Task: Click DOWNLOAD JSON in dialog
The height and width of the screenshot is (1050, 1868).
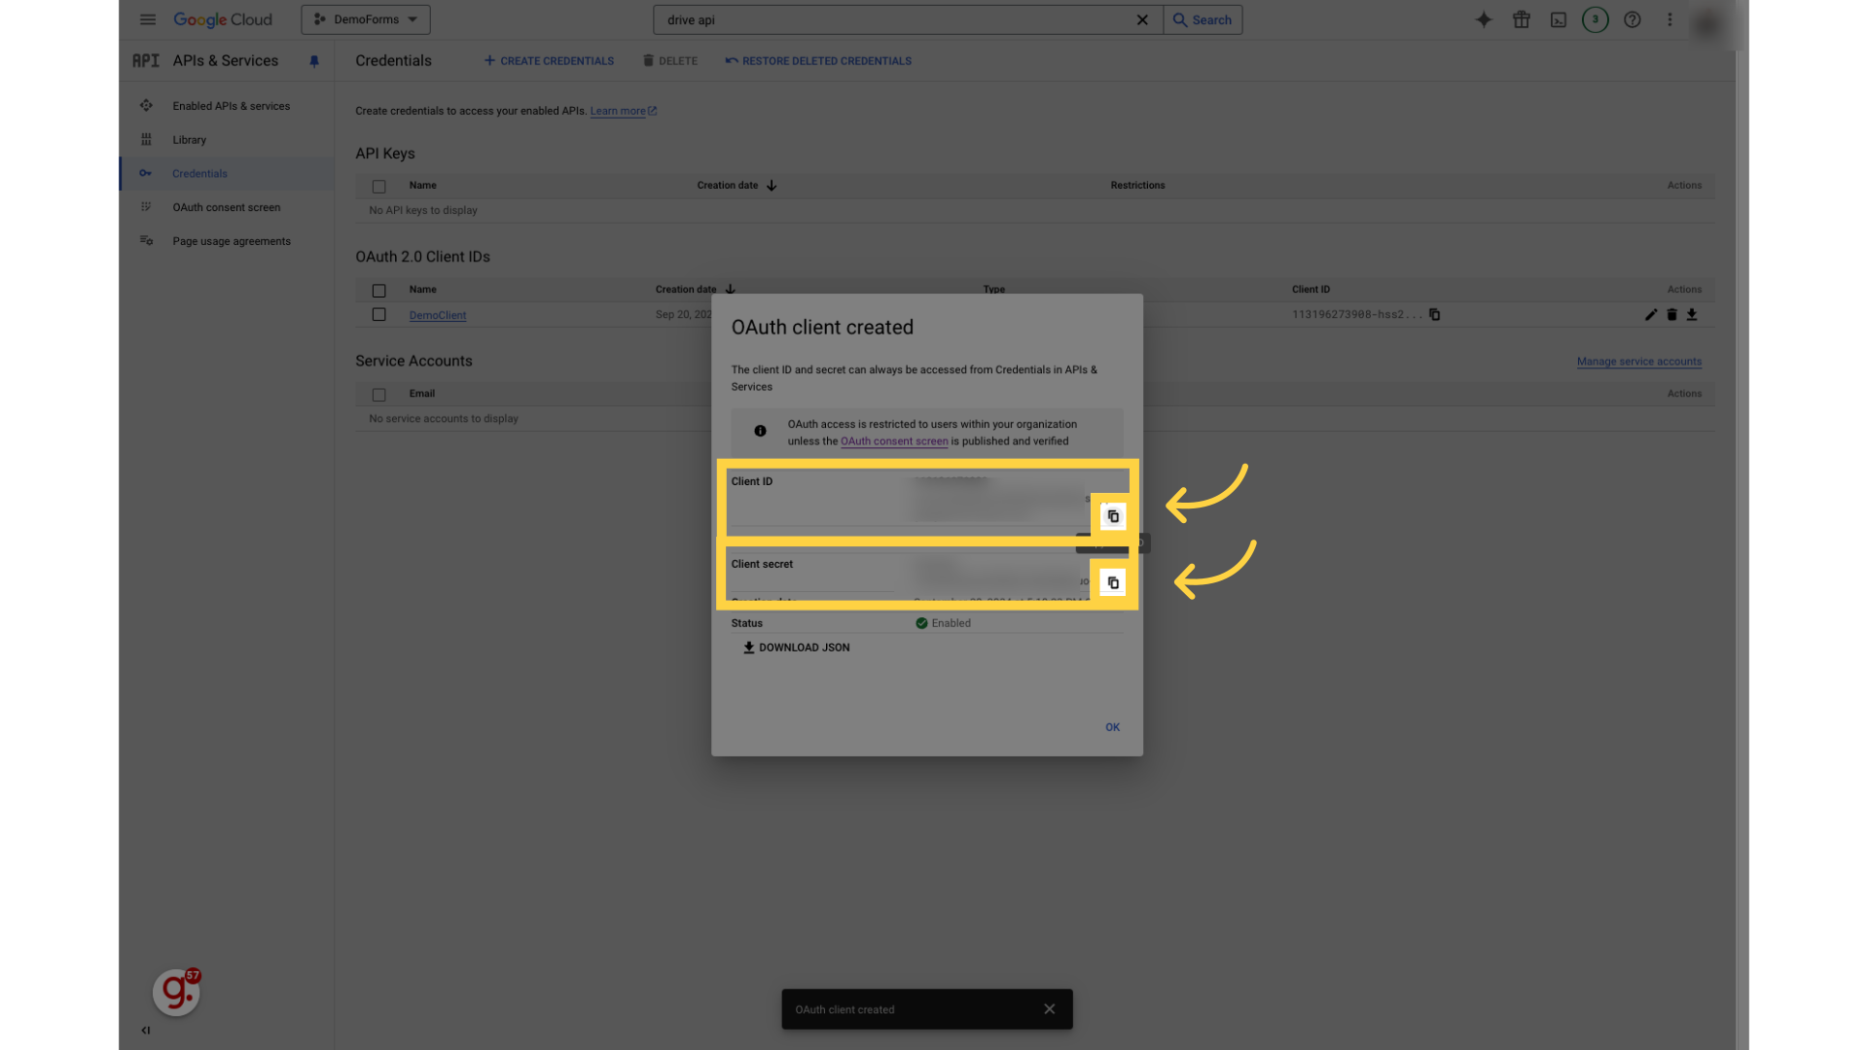Action: 796,647
